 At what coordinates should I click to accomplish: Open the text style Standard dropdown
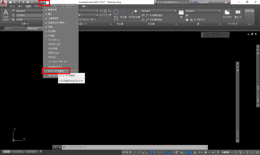point(29,11)
